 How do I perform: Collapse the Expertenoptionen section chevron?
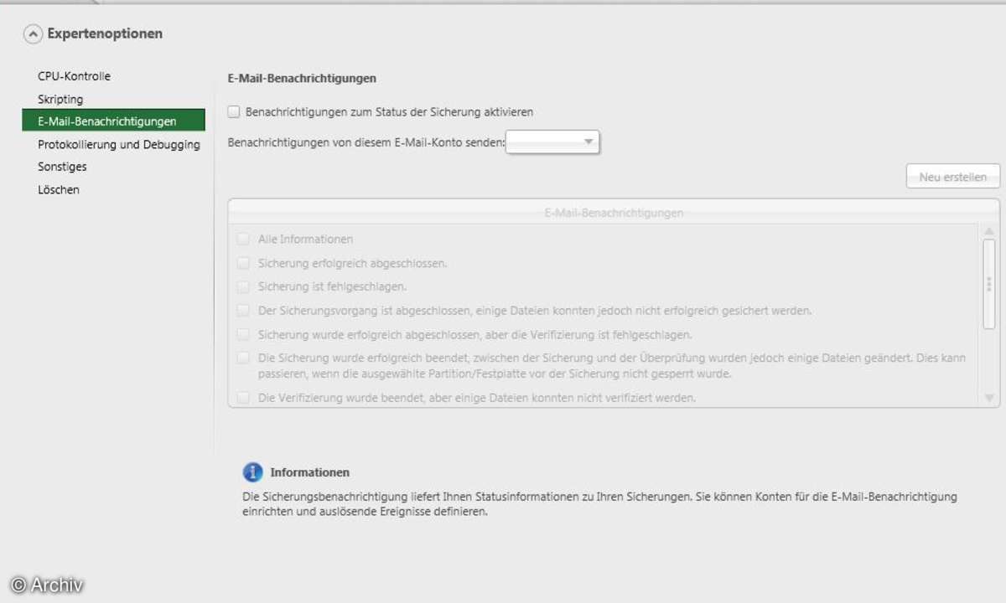33,34
